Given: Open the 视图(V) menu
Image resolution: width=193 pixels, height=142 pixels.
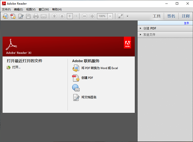Looking at the screenshot, I should 31,9.
